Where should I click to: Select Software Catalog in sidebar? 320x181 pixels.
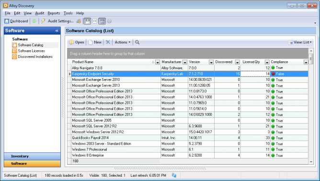(31, 45)
